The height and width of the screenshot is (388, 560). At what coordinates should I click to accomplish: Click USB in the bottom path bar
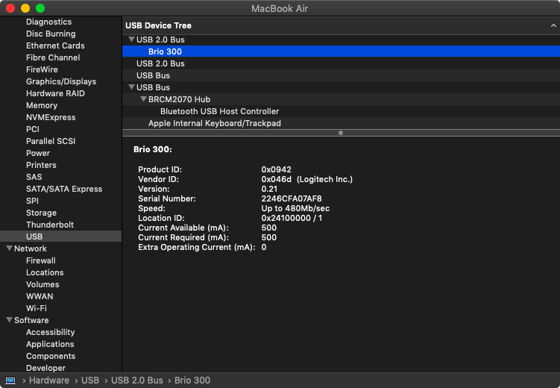point(90,381)
